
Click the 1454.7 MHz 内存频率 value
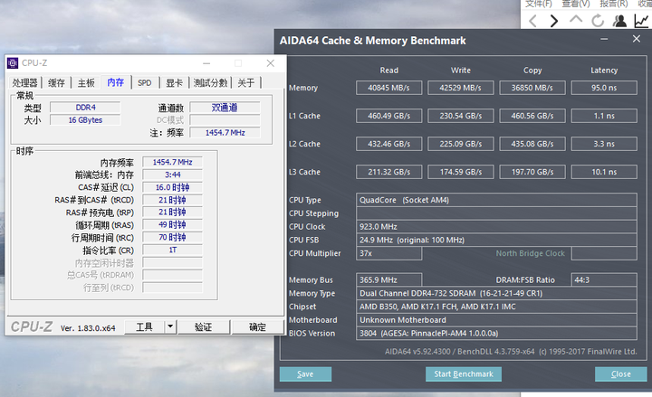coord(173,162)
